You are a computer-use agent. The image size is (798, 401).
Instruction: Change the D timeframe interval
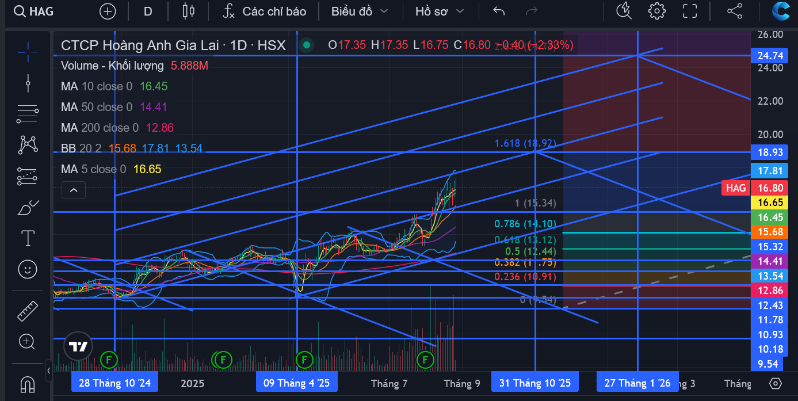coord(148,11)
